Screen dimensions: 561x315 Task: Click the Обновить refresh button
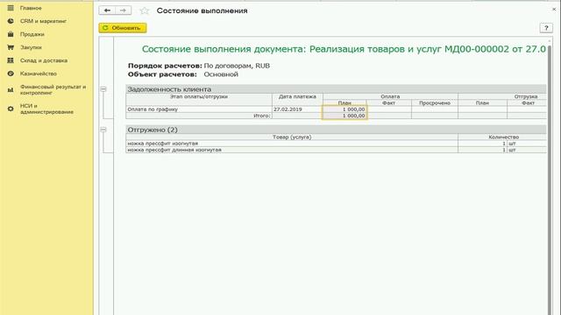click(x=123, y=28)
